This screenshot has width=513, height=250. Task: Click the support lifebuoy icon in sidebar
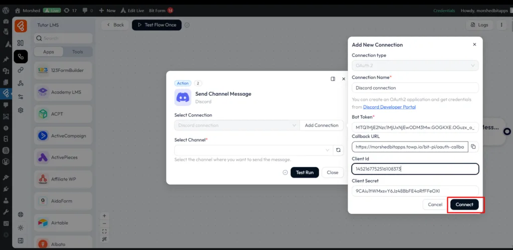[x=21, y=214]
